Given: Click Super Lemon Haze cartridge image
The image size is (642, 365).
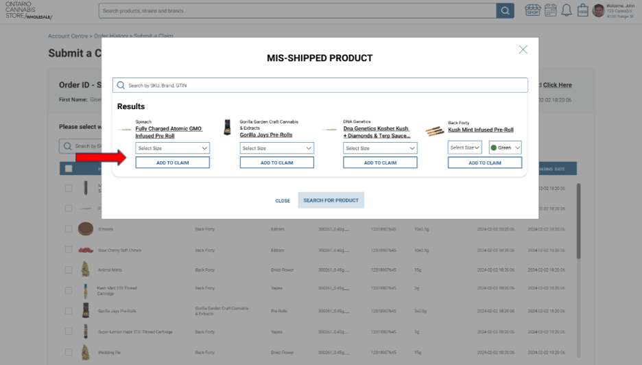Looking at the screenshot, I should pos(86,331).
